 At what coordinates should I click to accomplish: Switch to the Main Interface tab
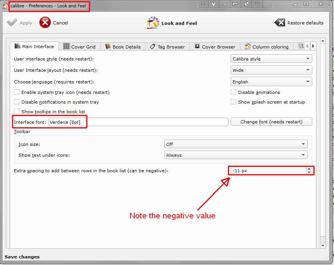pos(34,46)
